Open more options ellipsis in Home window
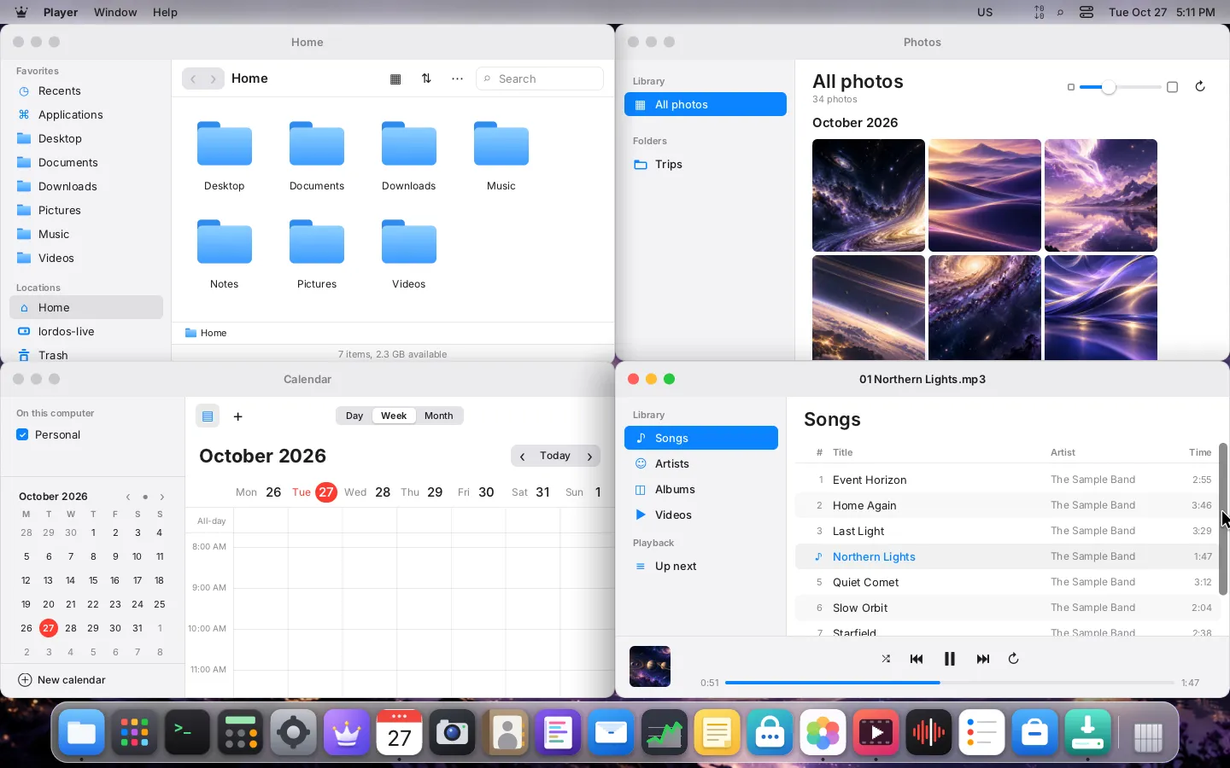This screenshot has height=768, width=1230. [x=458, y=79]
